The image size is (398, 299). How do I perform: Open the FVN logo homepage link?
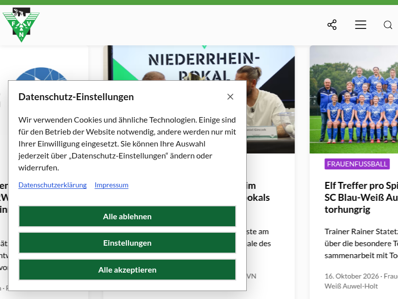pyautogui.click(x=21, y=24)
